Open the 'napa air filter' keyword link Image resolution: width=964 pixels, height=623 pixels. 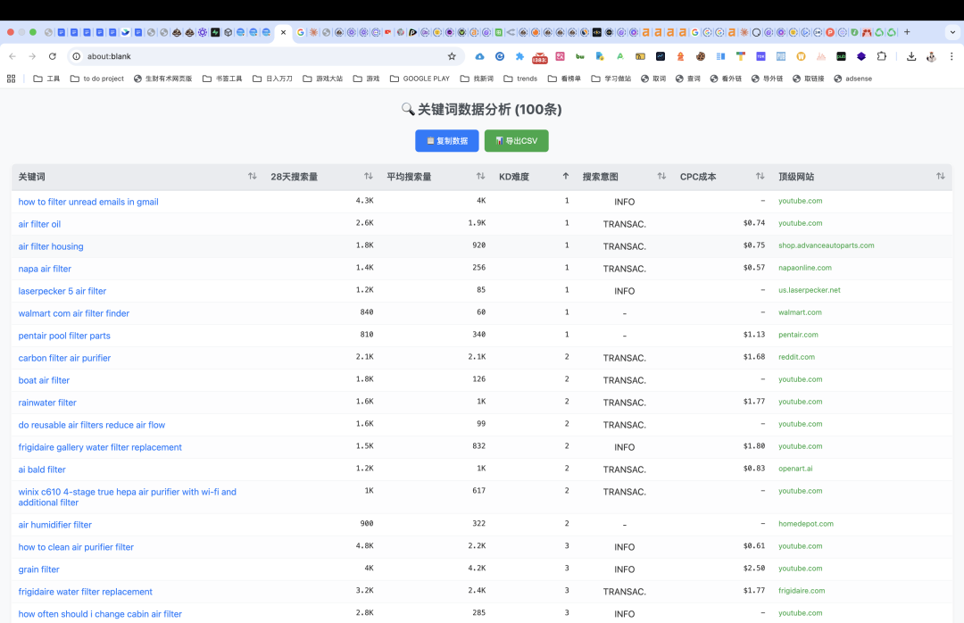pos(45,269)
